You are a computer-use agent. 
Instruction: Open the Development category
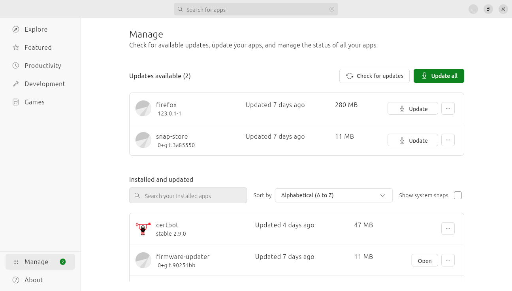[x=40, y=84]
